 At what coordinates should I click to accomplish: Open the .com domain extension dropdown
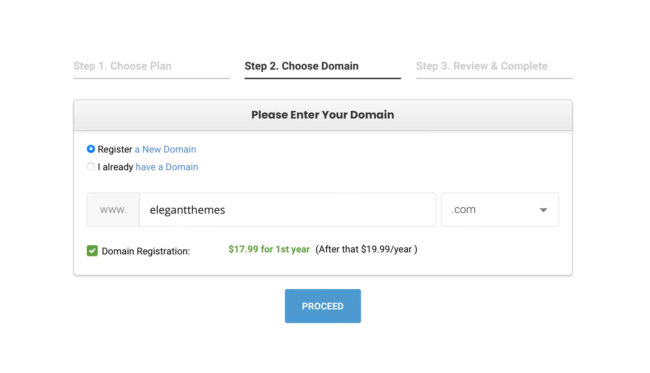[499, 209]
